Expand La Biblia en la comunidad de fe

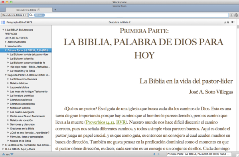coord(8,62)
